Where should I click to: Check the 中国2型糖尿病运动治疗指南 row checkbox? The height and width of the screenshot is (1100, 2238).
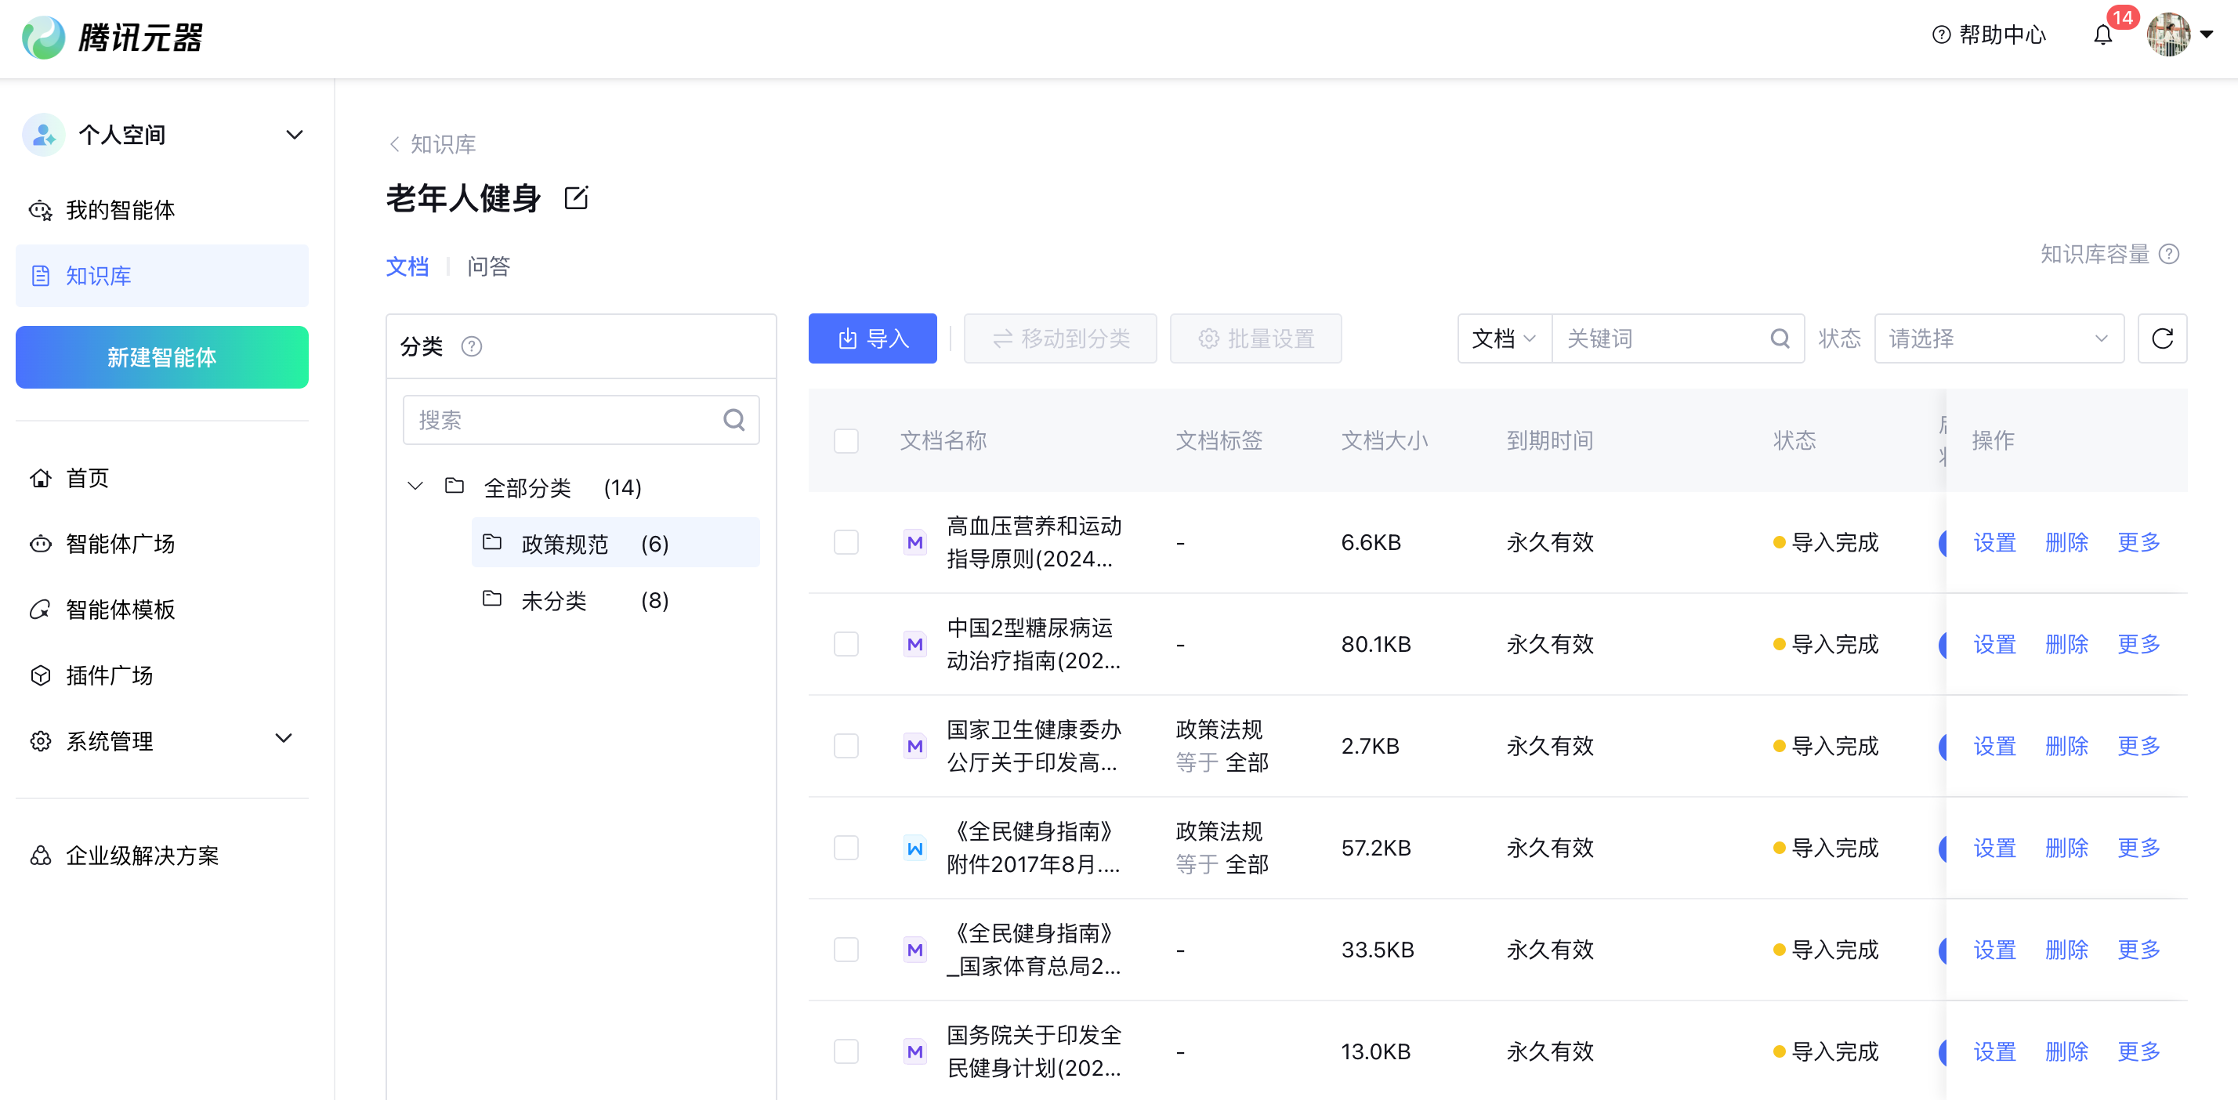pos(846,644)
